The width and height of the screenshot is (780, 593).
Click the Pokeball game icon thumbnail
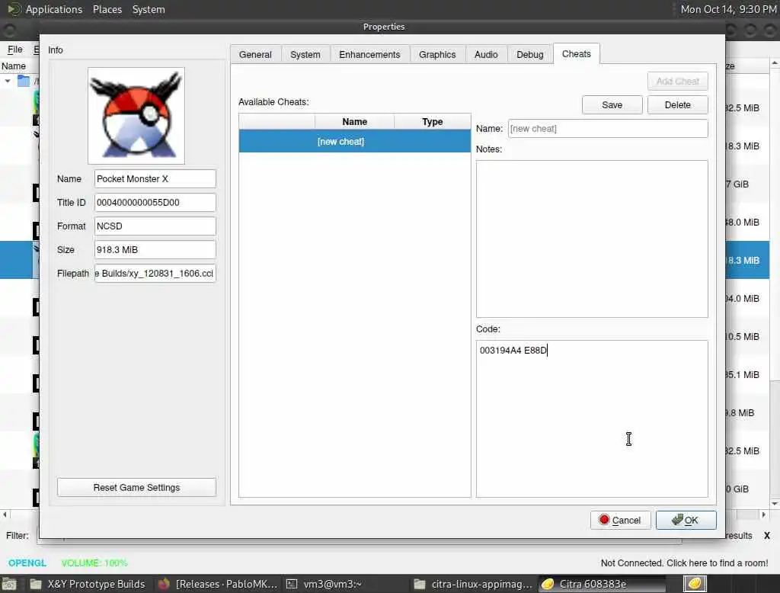click(x=136, y=116)
